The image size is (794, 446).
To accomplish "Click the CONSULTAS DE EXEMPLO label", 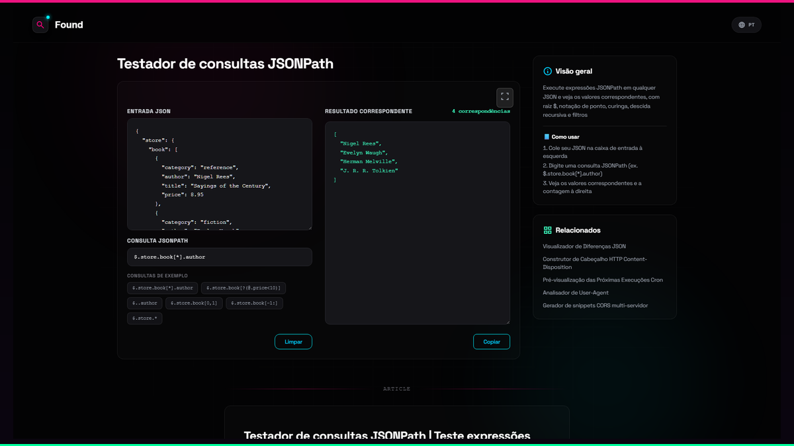I will tap(157, 276).
